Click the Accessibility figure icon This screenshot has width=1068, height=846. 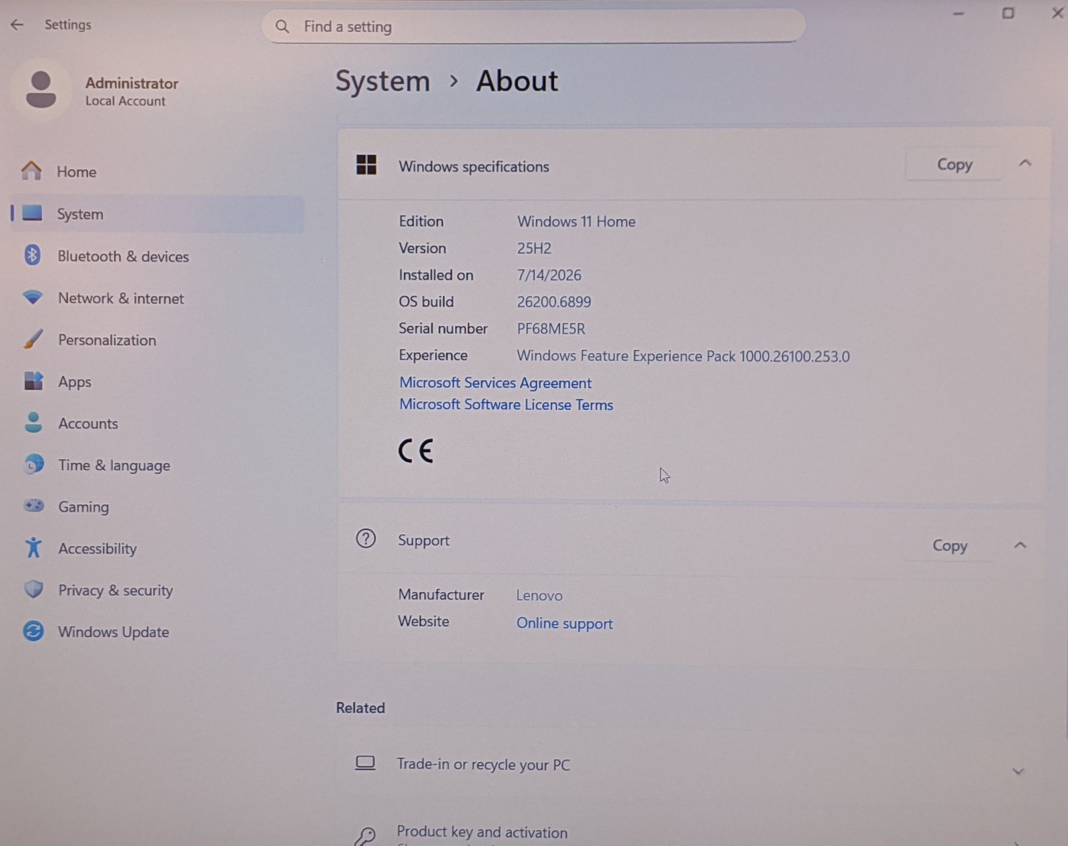click(x=33, y=548)
